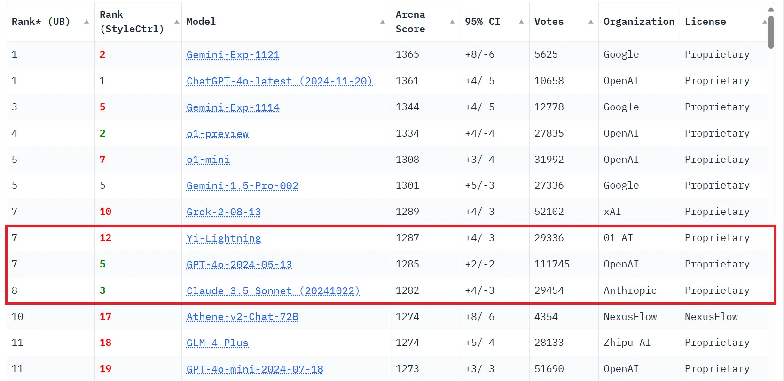Click NexusFlow in the License column
Image resolution: width=784 pixels, height=381 pixels.
point(711,317)
